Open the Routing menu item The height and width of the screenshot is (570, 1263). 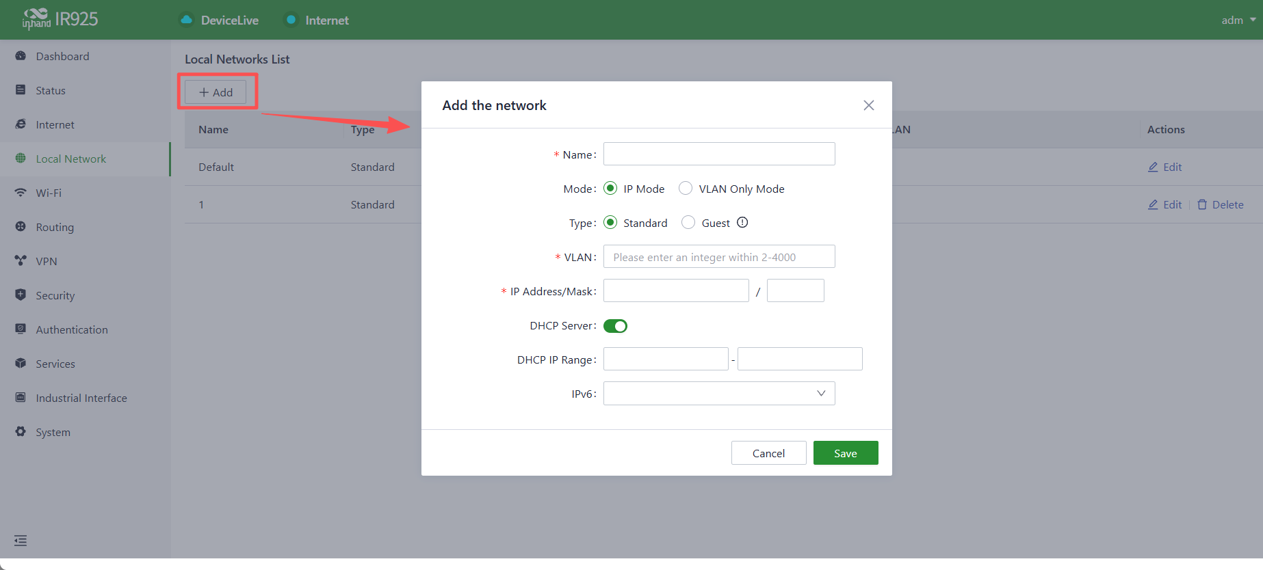[x=85, y=227]
